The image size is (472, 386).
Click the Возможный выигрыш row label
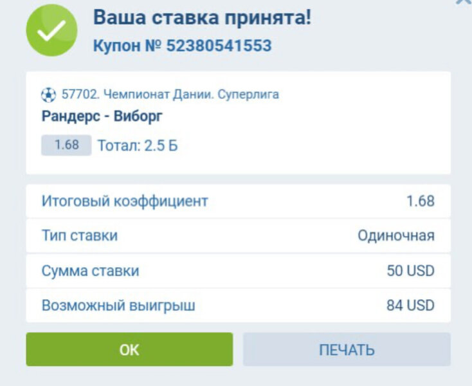(x=118, y=306)
